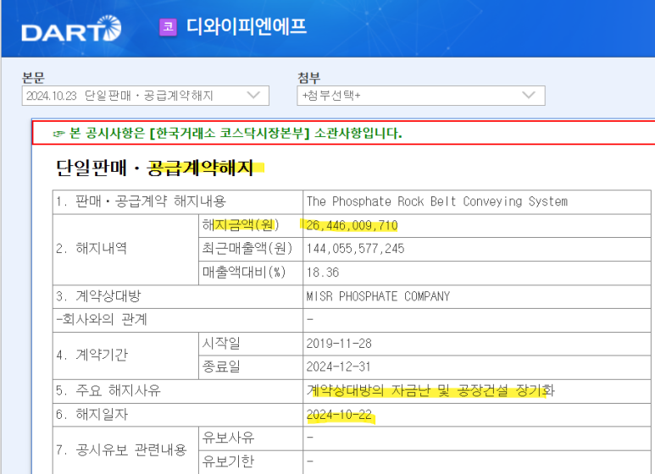
Task: Click the chevron of the 본문 dropdown
Action: (253, 96)
